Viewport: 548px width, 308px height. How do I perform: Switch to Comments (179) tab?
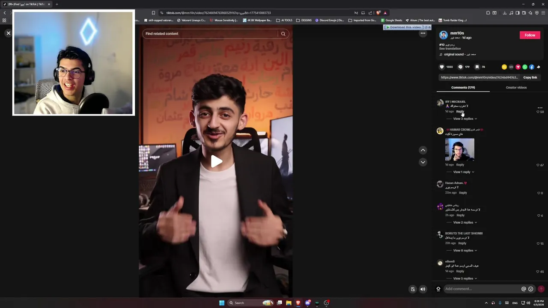tap(463, 87)
